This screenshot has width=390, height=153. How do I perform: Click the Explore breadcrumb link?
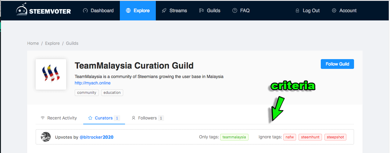(x=52, y=43)
